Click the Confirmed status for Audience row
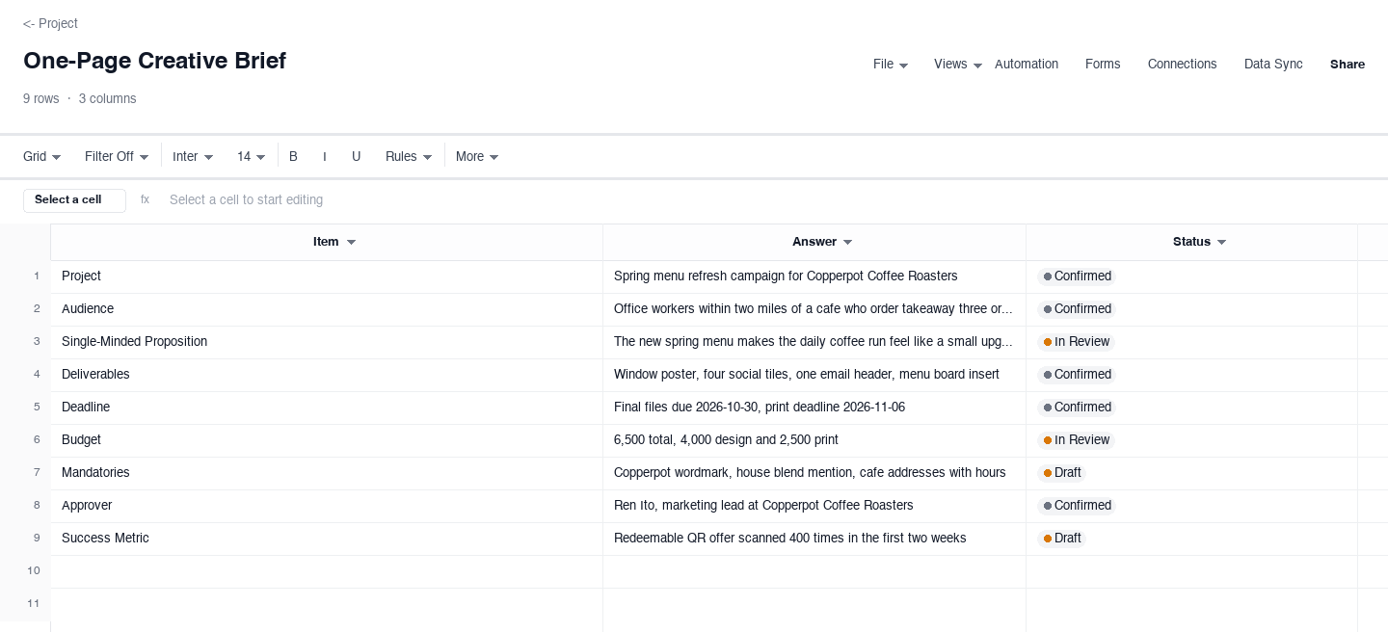The image size is (1388, 632). (1077, 309)
